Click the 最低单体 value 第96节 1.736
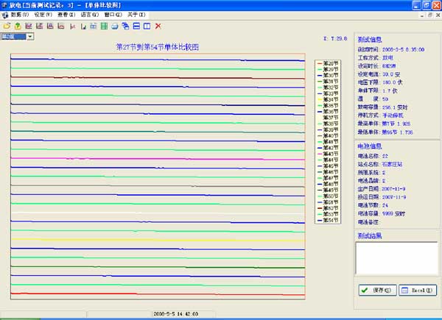The width and height of the screenshot is (442, 320). click(398, 132)
